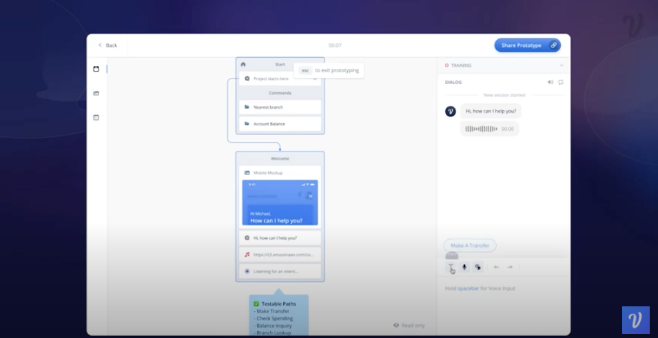Viewport: 658px width, 338px height.
Task: Collapse the TRAINING panel with the chevron
Action: pyautogui.click(x=562, y=65)
